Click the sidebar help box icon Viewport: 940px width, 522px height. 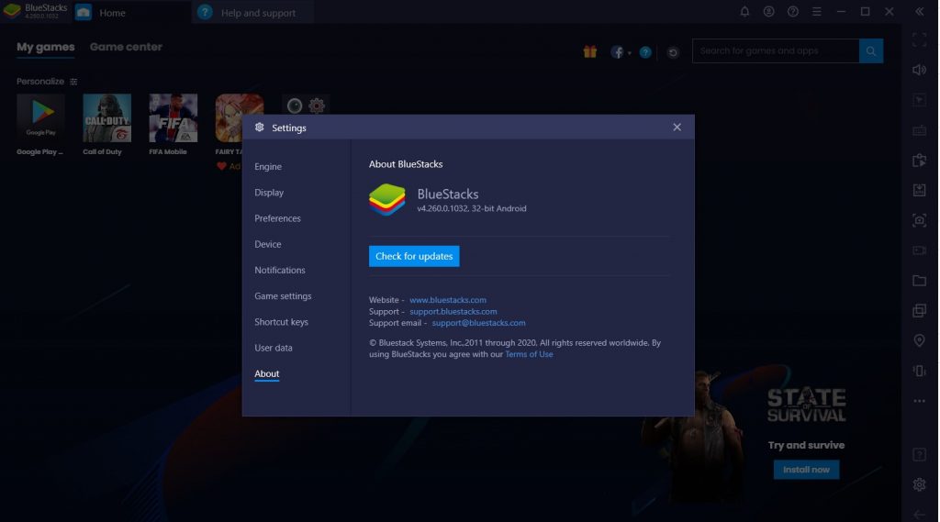click(x=919, y=454)
